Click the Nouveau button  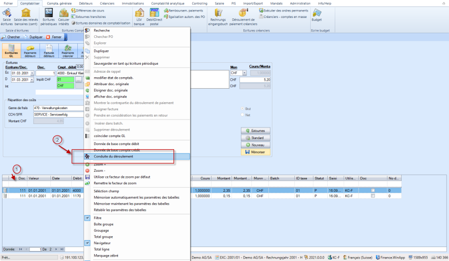click(x=255, y=144)
